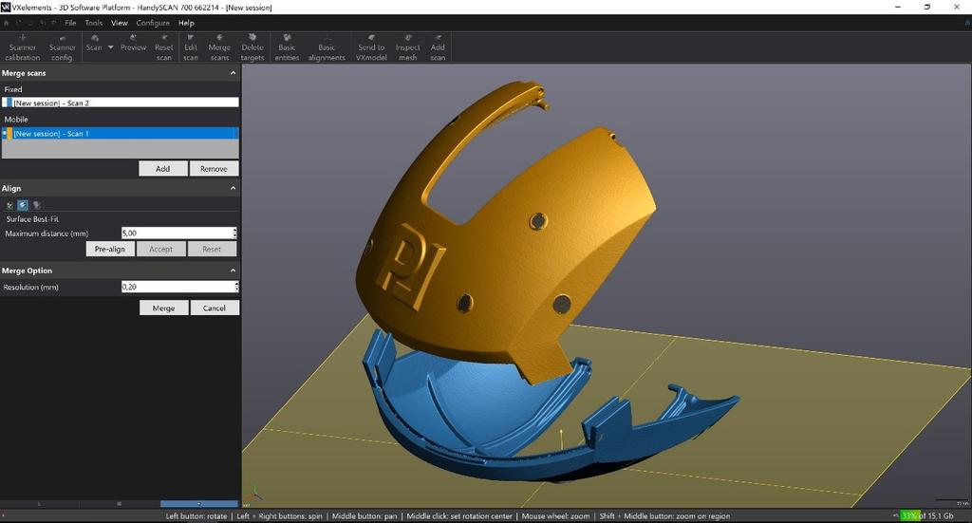Screen dimensions: 972x523
Task: Collapse the Merge scans section
Action: pos(234,73)
